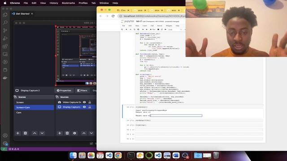The height and width of the screenshot is (161, 287).
Task: Open Manage gear icon in VS Code
Action: tap(5, 144)
